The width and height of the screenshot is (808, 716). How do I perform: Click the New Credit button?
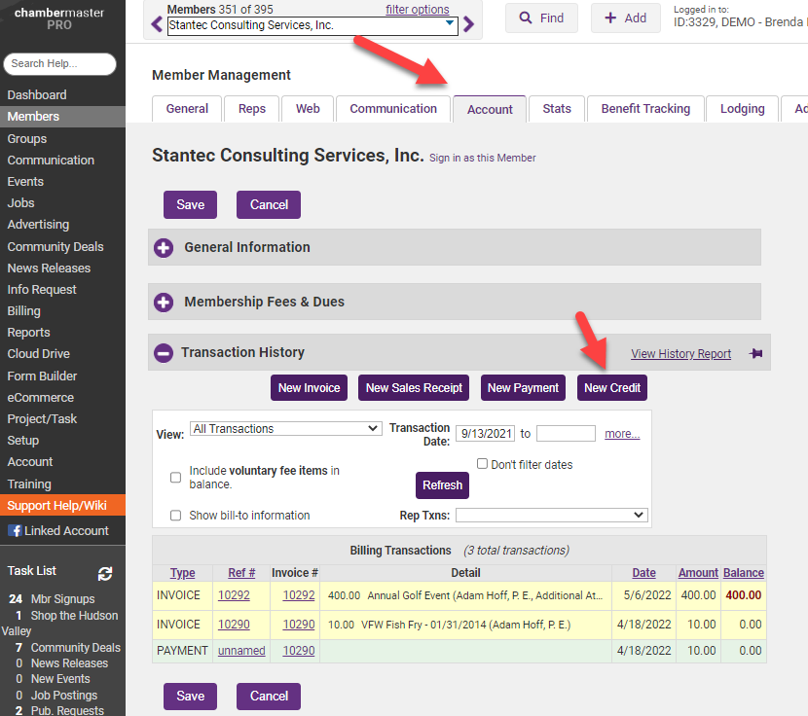pos(611,388)
